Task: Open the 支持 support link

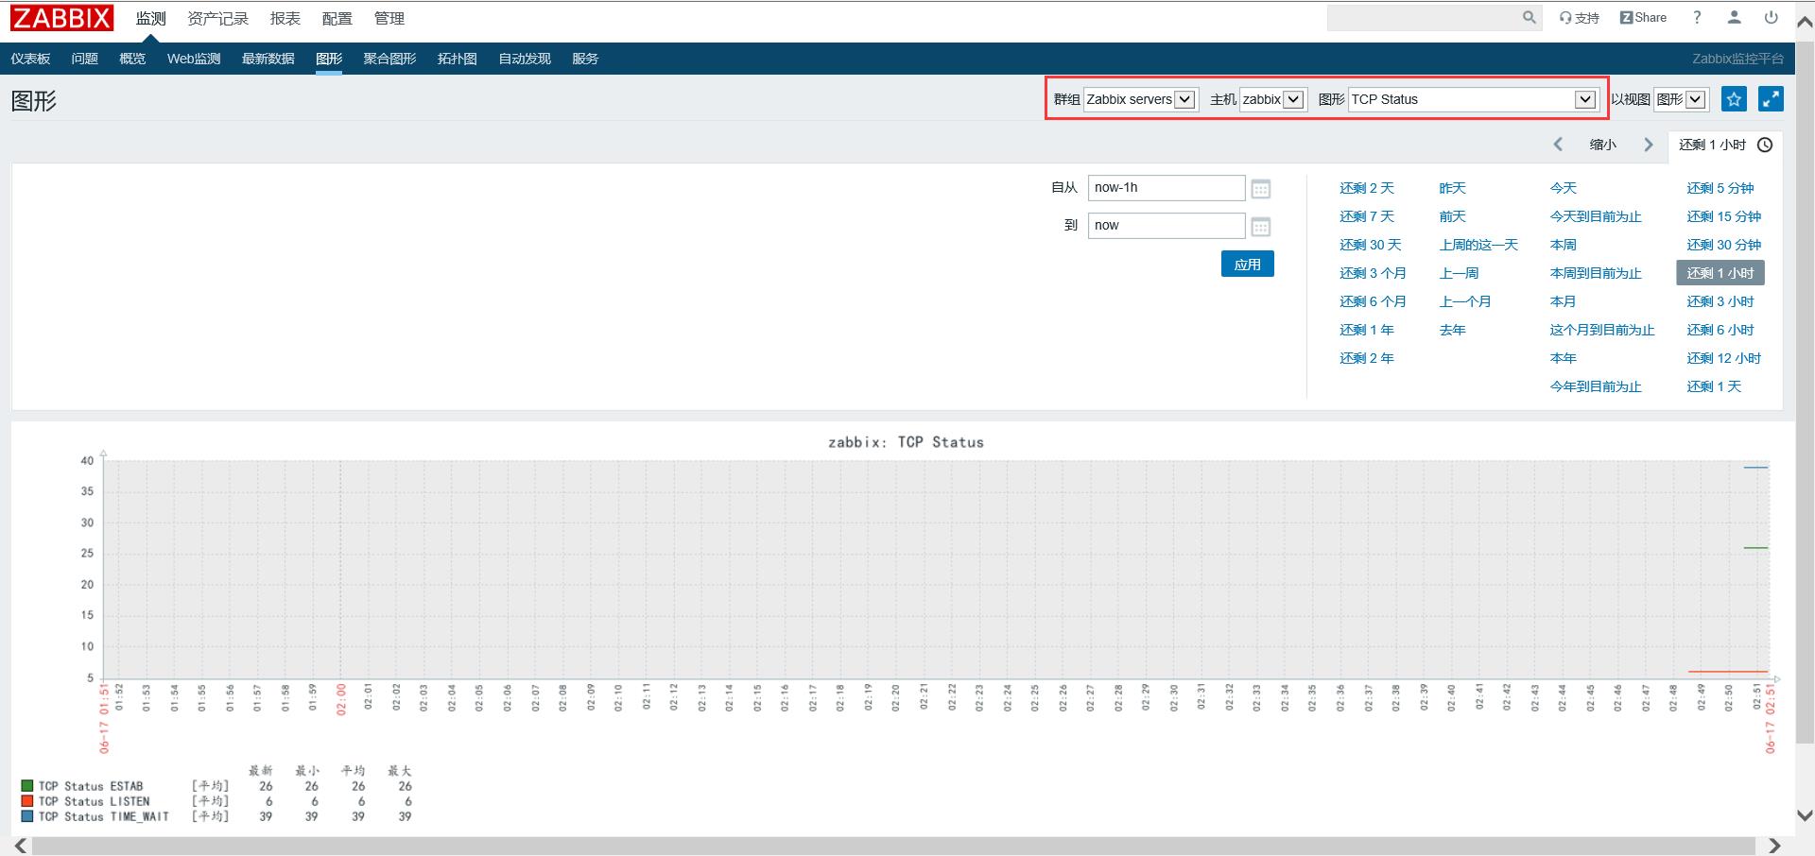Action: (1579, 18)
